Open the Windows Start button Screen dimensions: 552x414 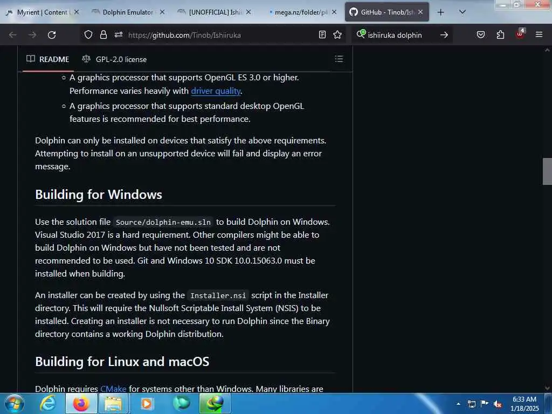click(x=14, y=403)
